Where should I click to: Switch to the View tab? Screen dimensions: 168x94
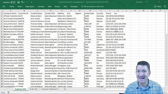click(x=65, y=7)
